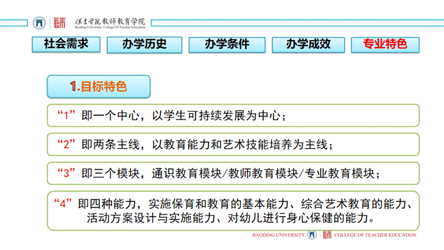Open the 社会需求 tab
This screenshot has width=444, height=250.
[66, 44]
